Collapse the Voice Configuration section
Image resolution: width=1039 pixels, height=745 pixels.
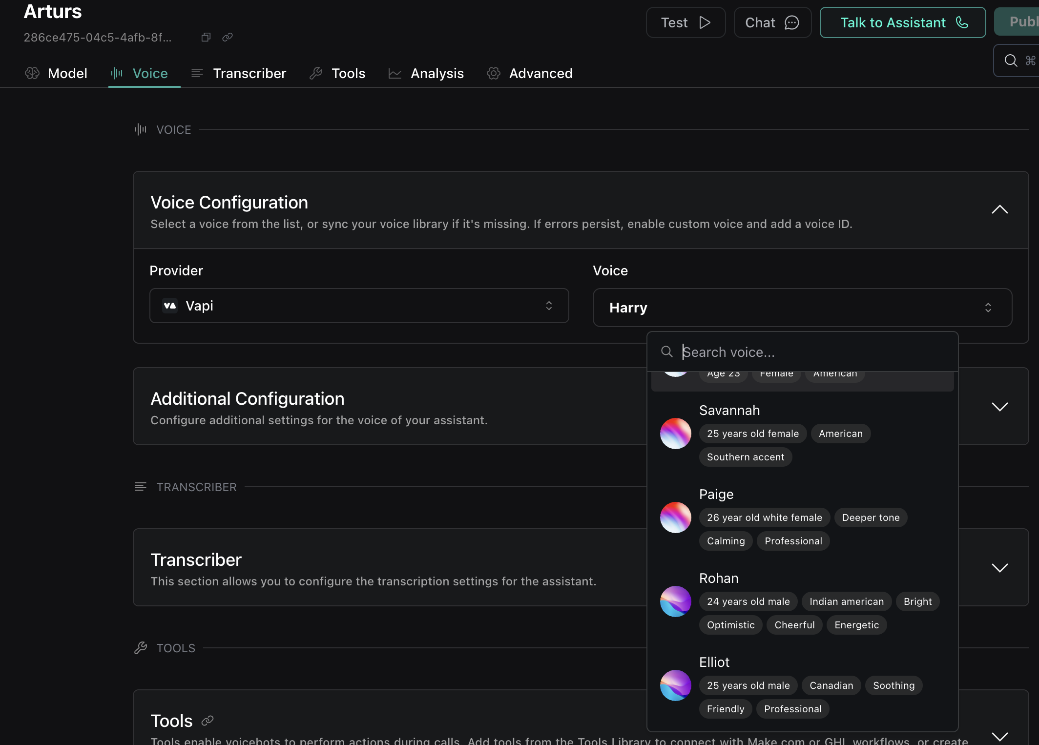999,210
